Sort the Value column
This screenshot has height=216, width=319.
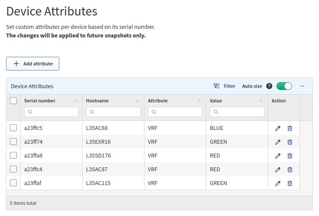click(x=261, y=101)
